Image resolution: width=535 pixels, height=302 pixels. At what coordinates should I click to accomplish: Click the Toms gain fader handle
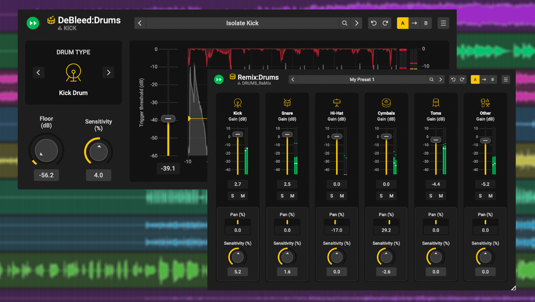point(436,140)
